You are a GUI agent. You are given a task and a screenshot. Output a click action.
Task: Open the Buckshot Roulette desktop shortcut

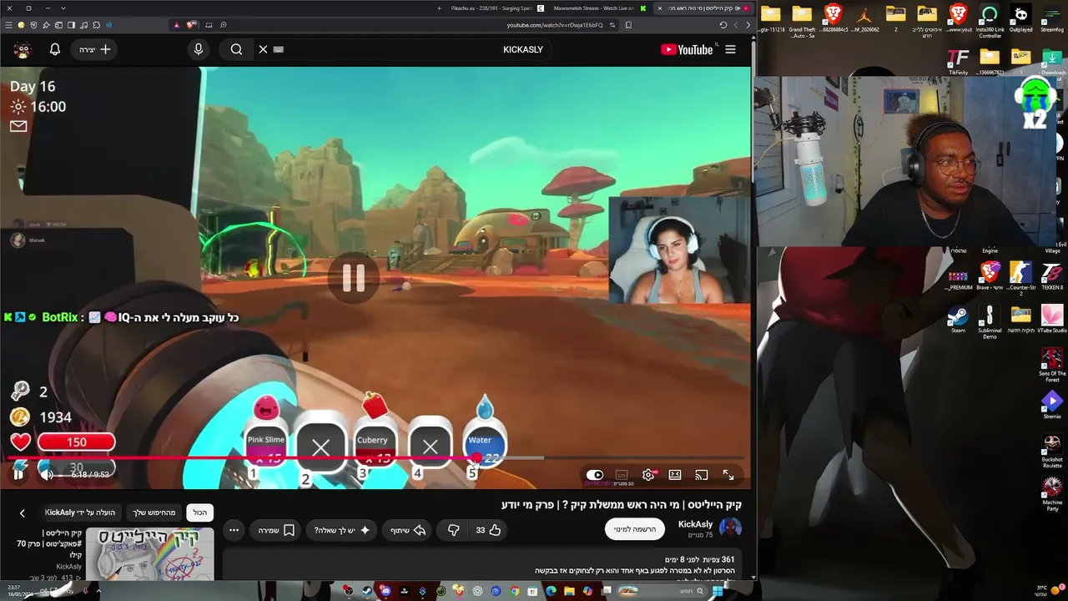point(1052,451)
